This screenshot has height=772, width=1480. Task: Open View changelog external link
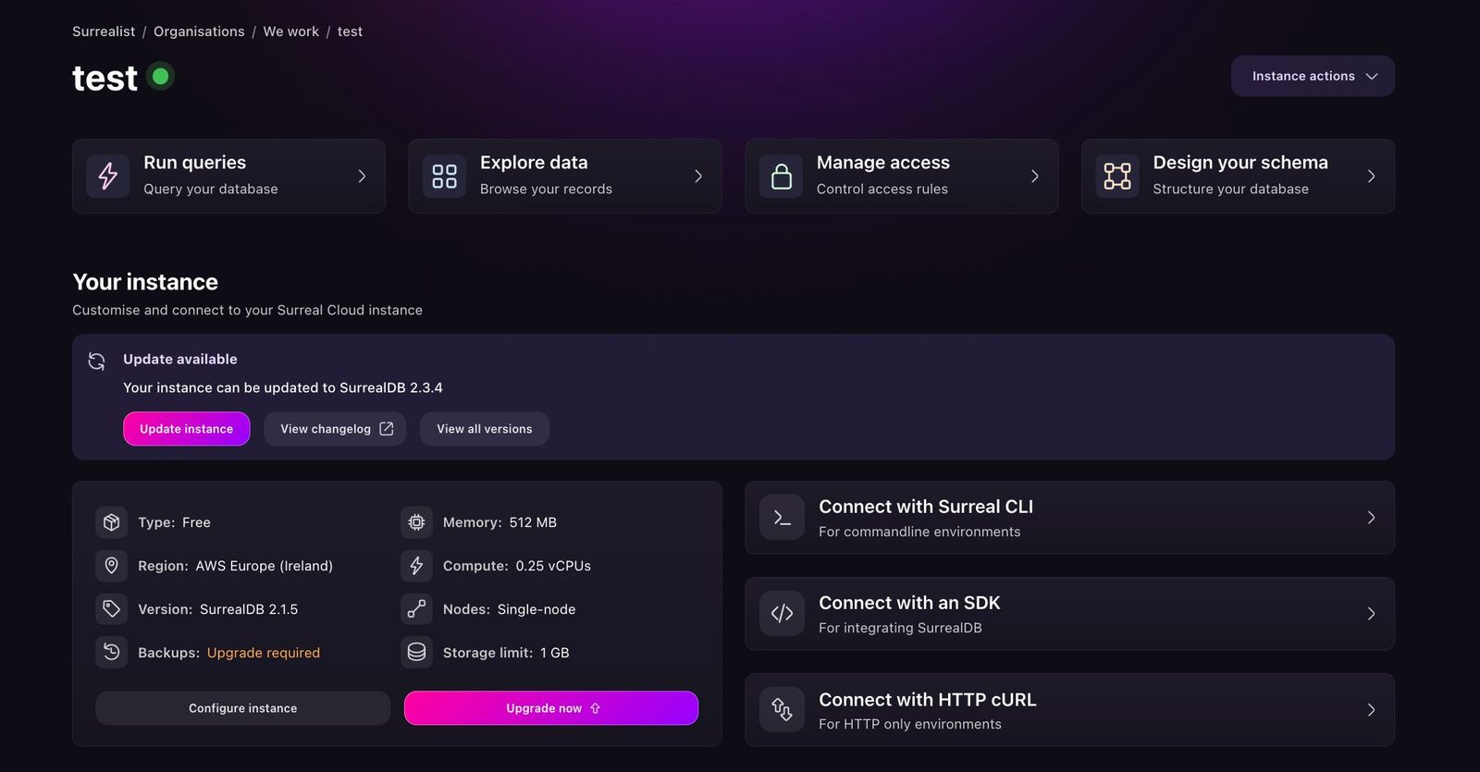335,429
